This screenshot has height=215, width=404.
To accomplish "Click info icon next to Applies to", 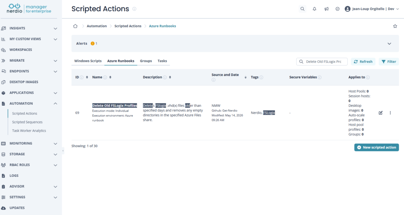I will point(368,77).
